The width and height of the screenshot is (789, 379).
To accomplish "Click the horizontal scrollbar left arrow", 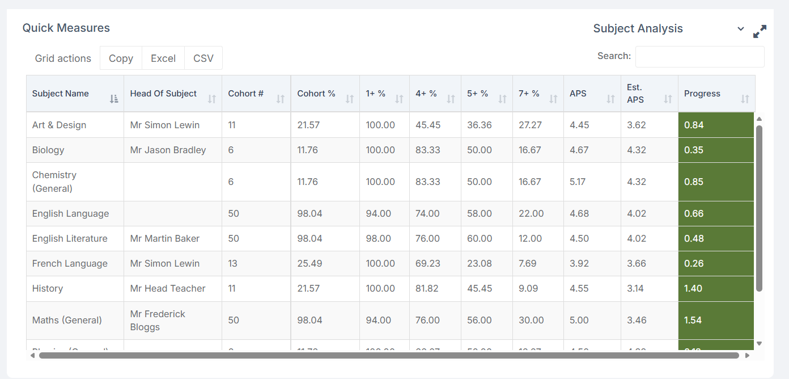I will tap(33, 355).
